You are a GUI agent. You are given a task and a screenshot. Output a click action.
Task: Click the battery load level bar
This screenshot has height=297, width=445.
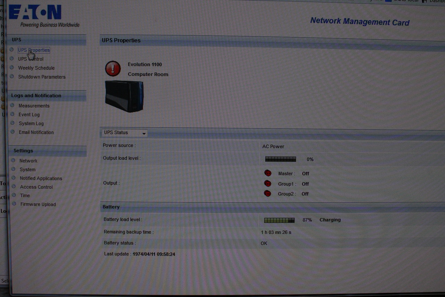279,220
